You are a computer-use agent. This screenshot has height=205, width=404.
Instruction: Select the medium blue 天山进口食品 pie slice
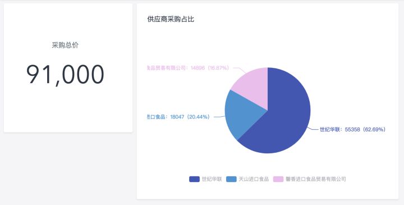[240, 115]
